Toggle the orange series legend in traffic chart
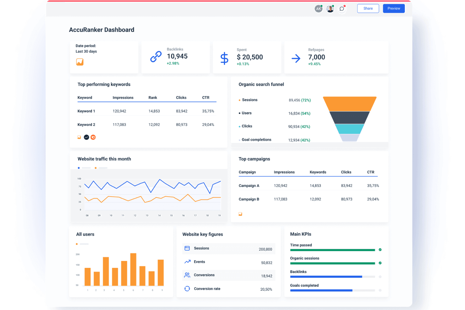465x310 pixels. (x=101, y=168)
